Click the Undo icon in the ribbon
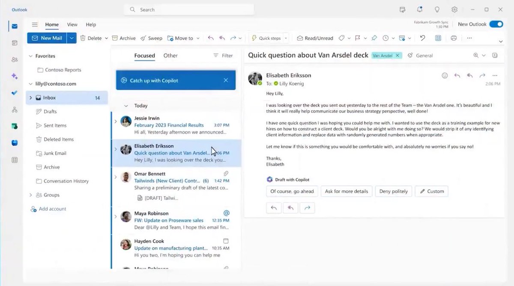The image size is (514, 286). point(422,38)
